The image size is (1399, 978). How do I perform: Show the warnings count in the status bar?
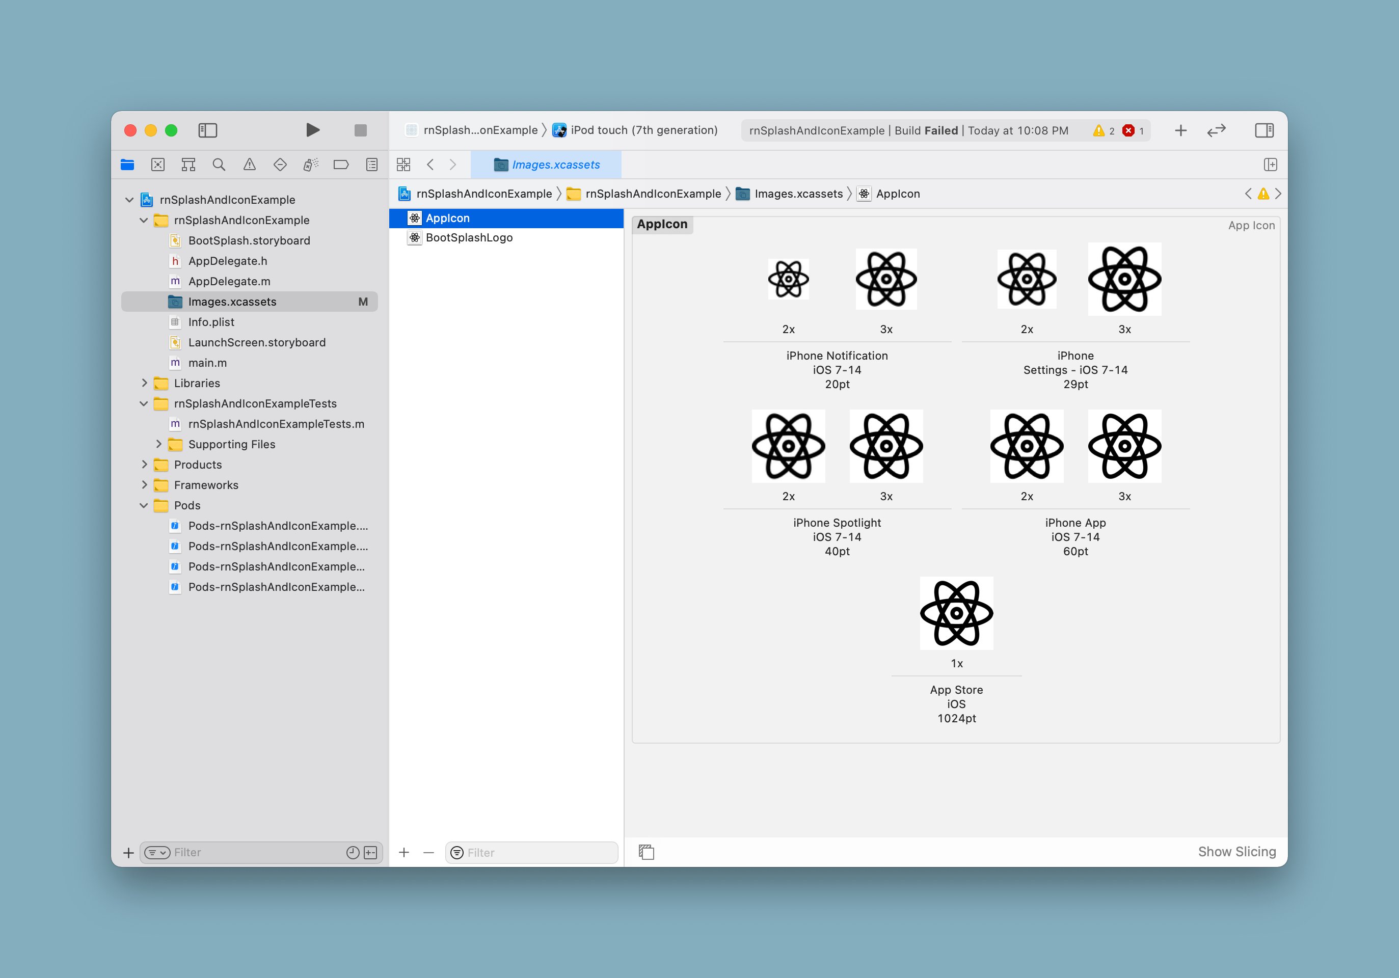1104,130
